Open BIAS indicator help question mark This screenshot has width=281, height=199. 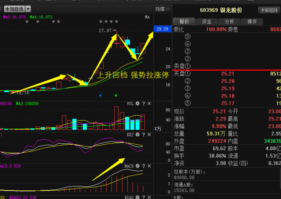click(x=144, y=197)
